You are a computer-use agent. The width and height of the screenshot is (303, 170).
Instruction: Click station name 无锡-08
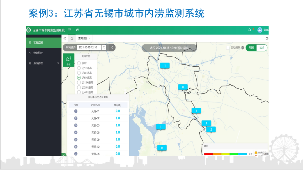(95, 132)
